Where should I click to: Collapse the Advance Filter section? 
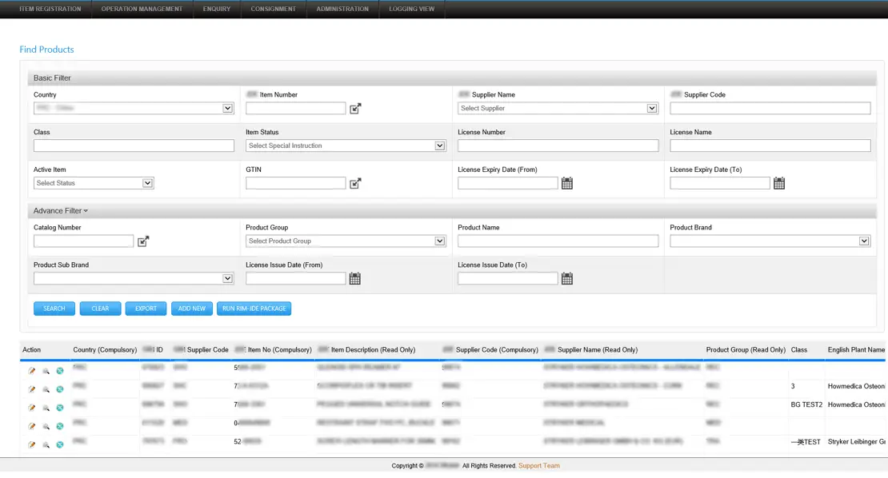[61, 211]
